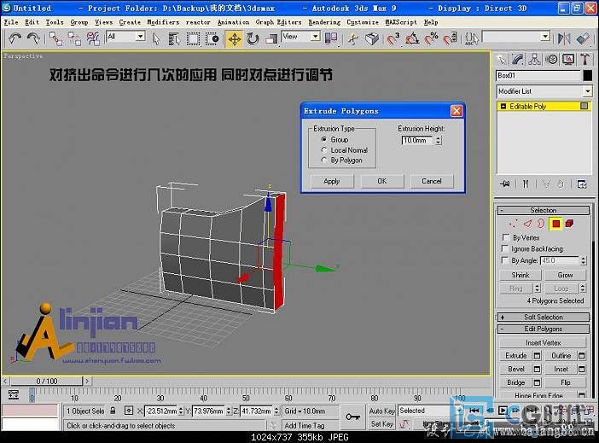Open the File menu
The height and width of the screenshot is (443, 599).
(x=11, y=22)
